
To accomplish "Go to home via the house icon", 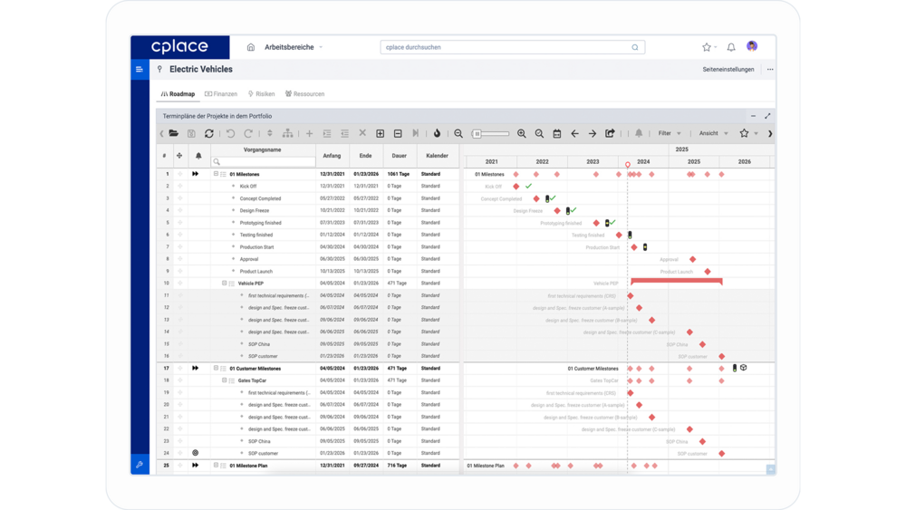I will click(251, 47).
